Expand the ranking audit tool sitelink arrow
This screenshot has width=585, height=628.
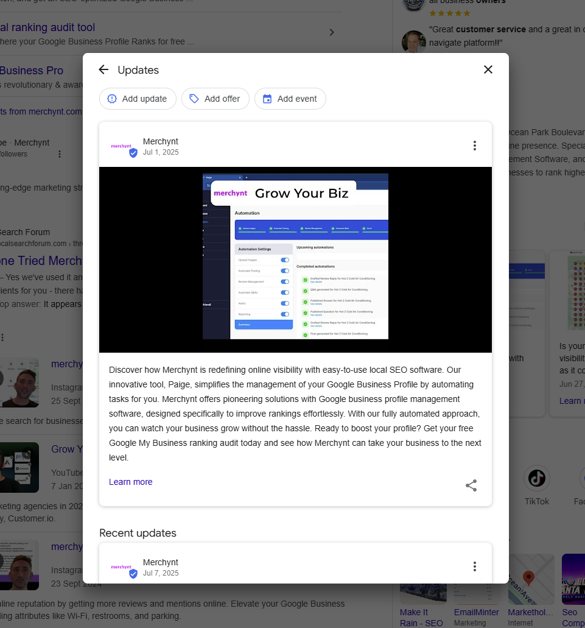(331, 32)
